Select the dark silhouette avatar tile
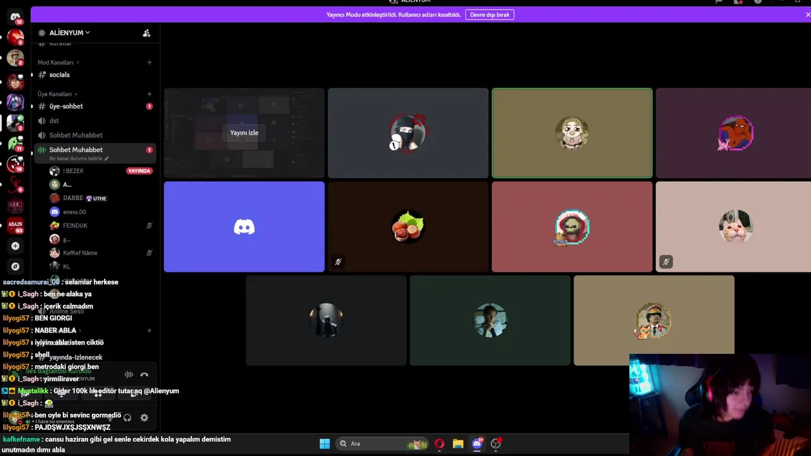The height and width of the screenshot is (456, 811). coord(326,320)
